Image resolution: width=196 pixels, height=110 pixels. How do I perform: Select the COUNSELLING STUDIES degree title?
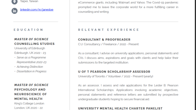[x=34, y=44]
